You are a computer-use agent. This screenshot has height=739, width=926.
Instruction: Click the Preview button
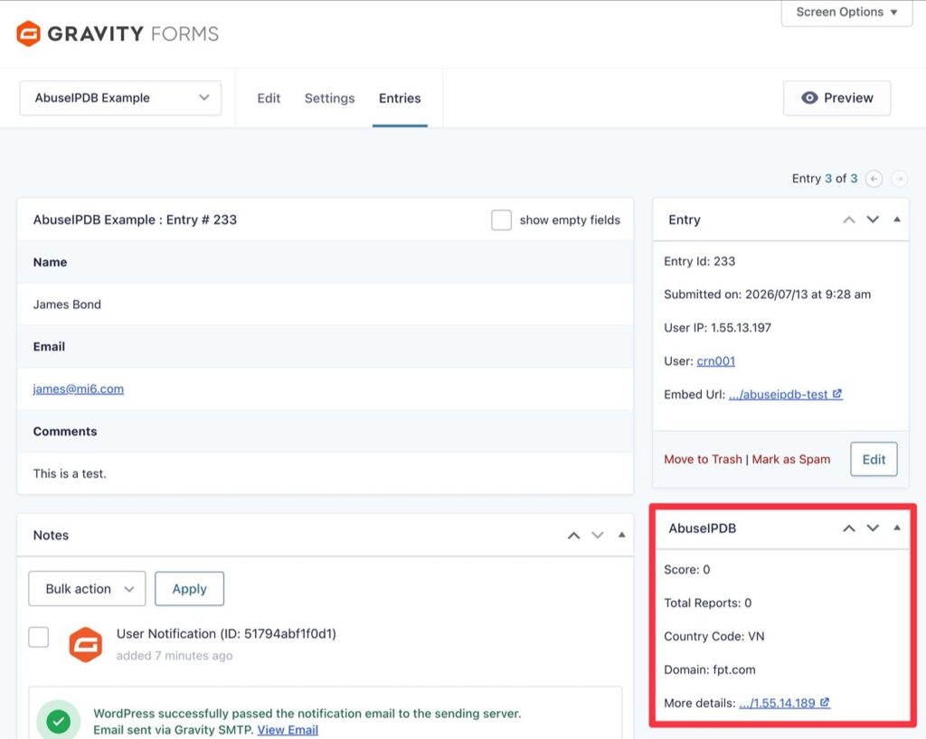coord(836,98)
